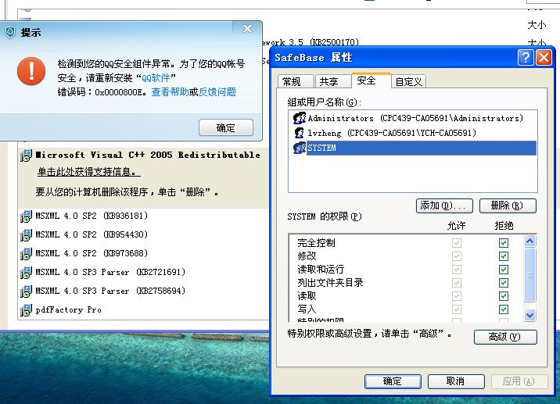Click icon beside MSXML 4.0 SP2 (KB954430)
This screenshot has width=560, height=404.
26,235
